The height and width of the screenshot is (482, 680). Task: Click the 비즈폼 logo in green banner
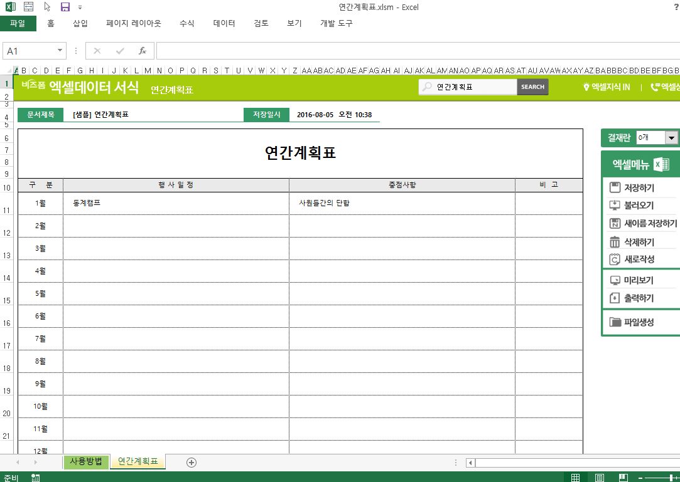(x=33, y=85)
